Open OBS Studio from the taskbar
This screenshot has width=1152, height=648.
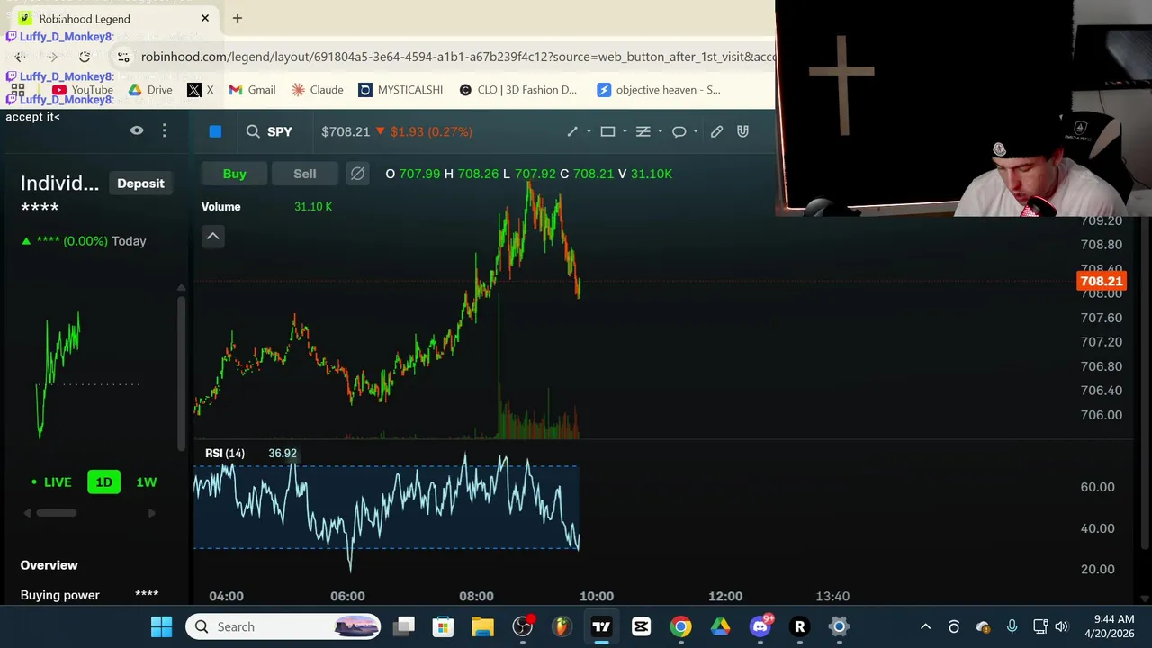(x=522, y=626)
